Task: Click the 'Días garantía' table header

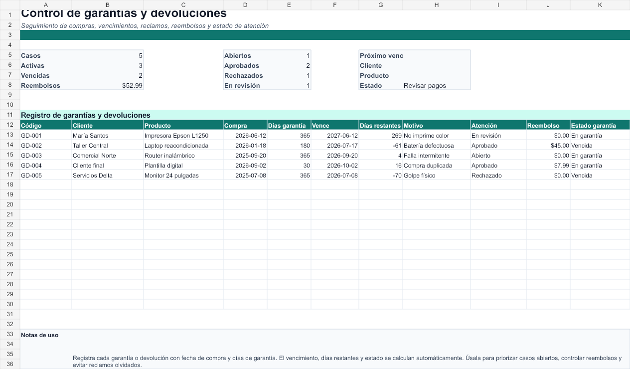Action: (x=289, y=125)
